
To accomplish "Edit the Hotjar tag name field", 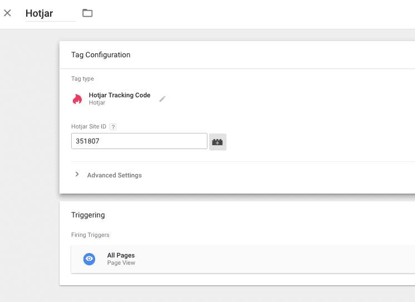I will point(50,13).
